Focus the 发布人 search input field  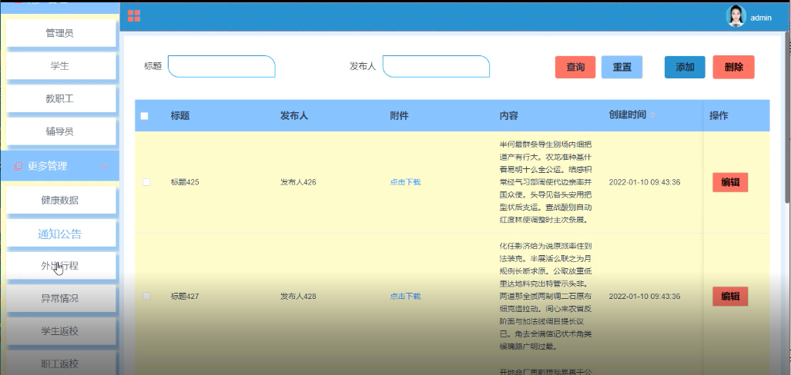[436, 66]
